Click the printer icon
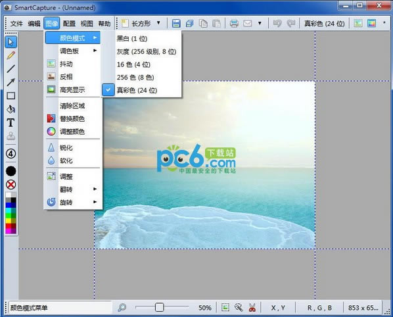Image resolution: width=393 pixels, height=317 pixels. pyautogui.click(x=234, y=24)
